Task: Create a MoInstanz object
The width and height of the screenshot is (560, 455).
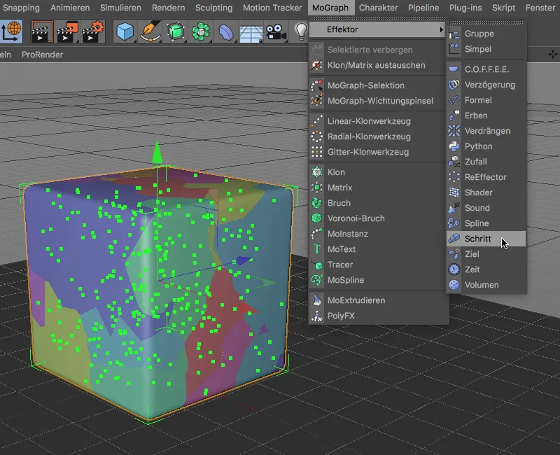Action: coord(377,234)
